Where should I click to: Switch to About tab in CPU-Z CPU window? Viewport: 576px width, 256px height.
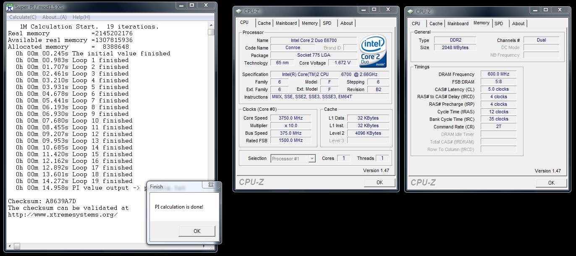[x=346, y=23]
